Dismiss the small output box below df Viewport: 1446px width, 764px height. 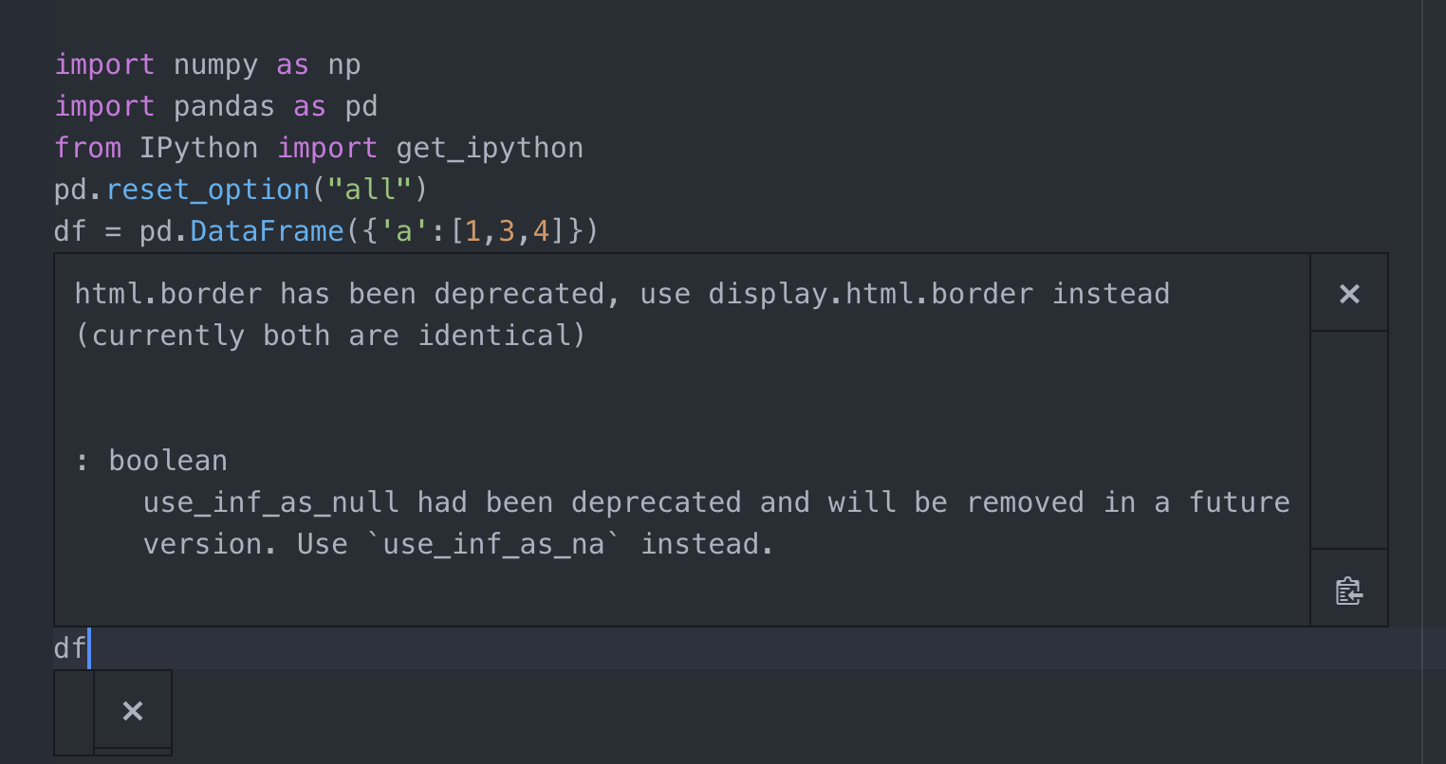pyautogui.click(x=132, y=710)
